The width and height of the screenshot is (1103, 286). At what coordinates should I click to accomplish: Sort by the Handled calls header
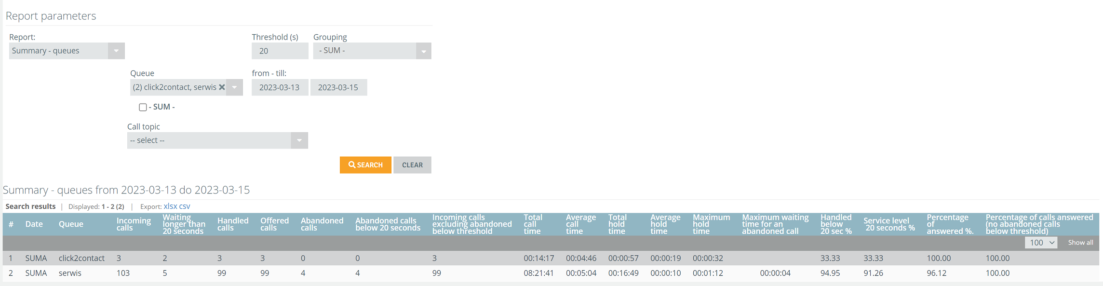click(233, 224)
